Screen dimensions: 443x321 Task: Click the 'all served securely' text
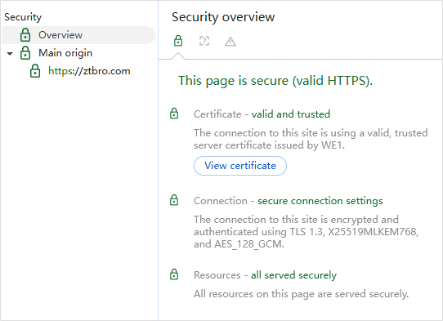click(293, 275)
